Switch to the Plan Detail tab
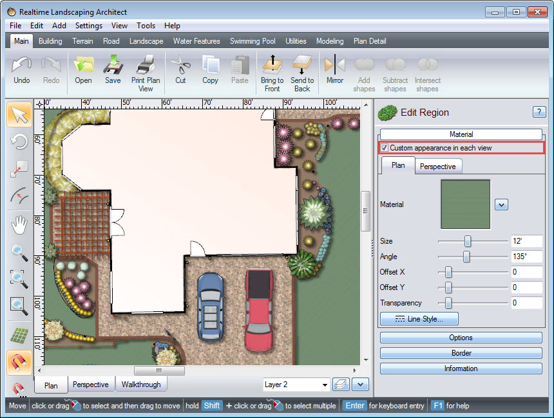Viewport: 554px width, 418px height. tap(370, 41)
